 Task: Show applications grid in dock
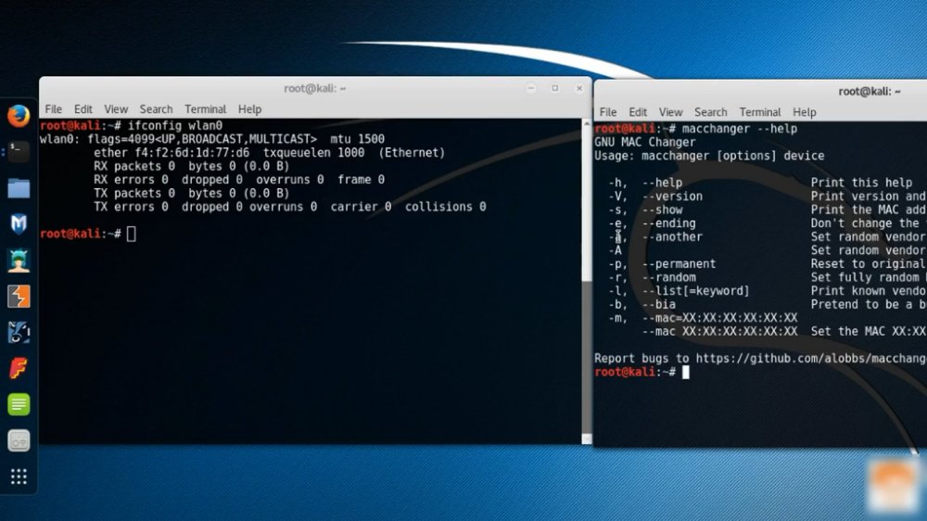[x=19, y=477]
